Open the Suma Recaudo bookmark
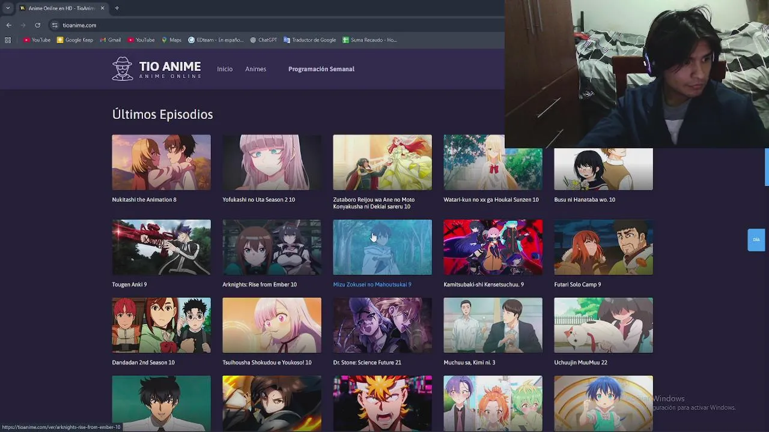The width and height of the screenshot is (769, 432). pyautogui.click(x=369, y=40)
